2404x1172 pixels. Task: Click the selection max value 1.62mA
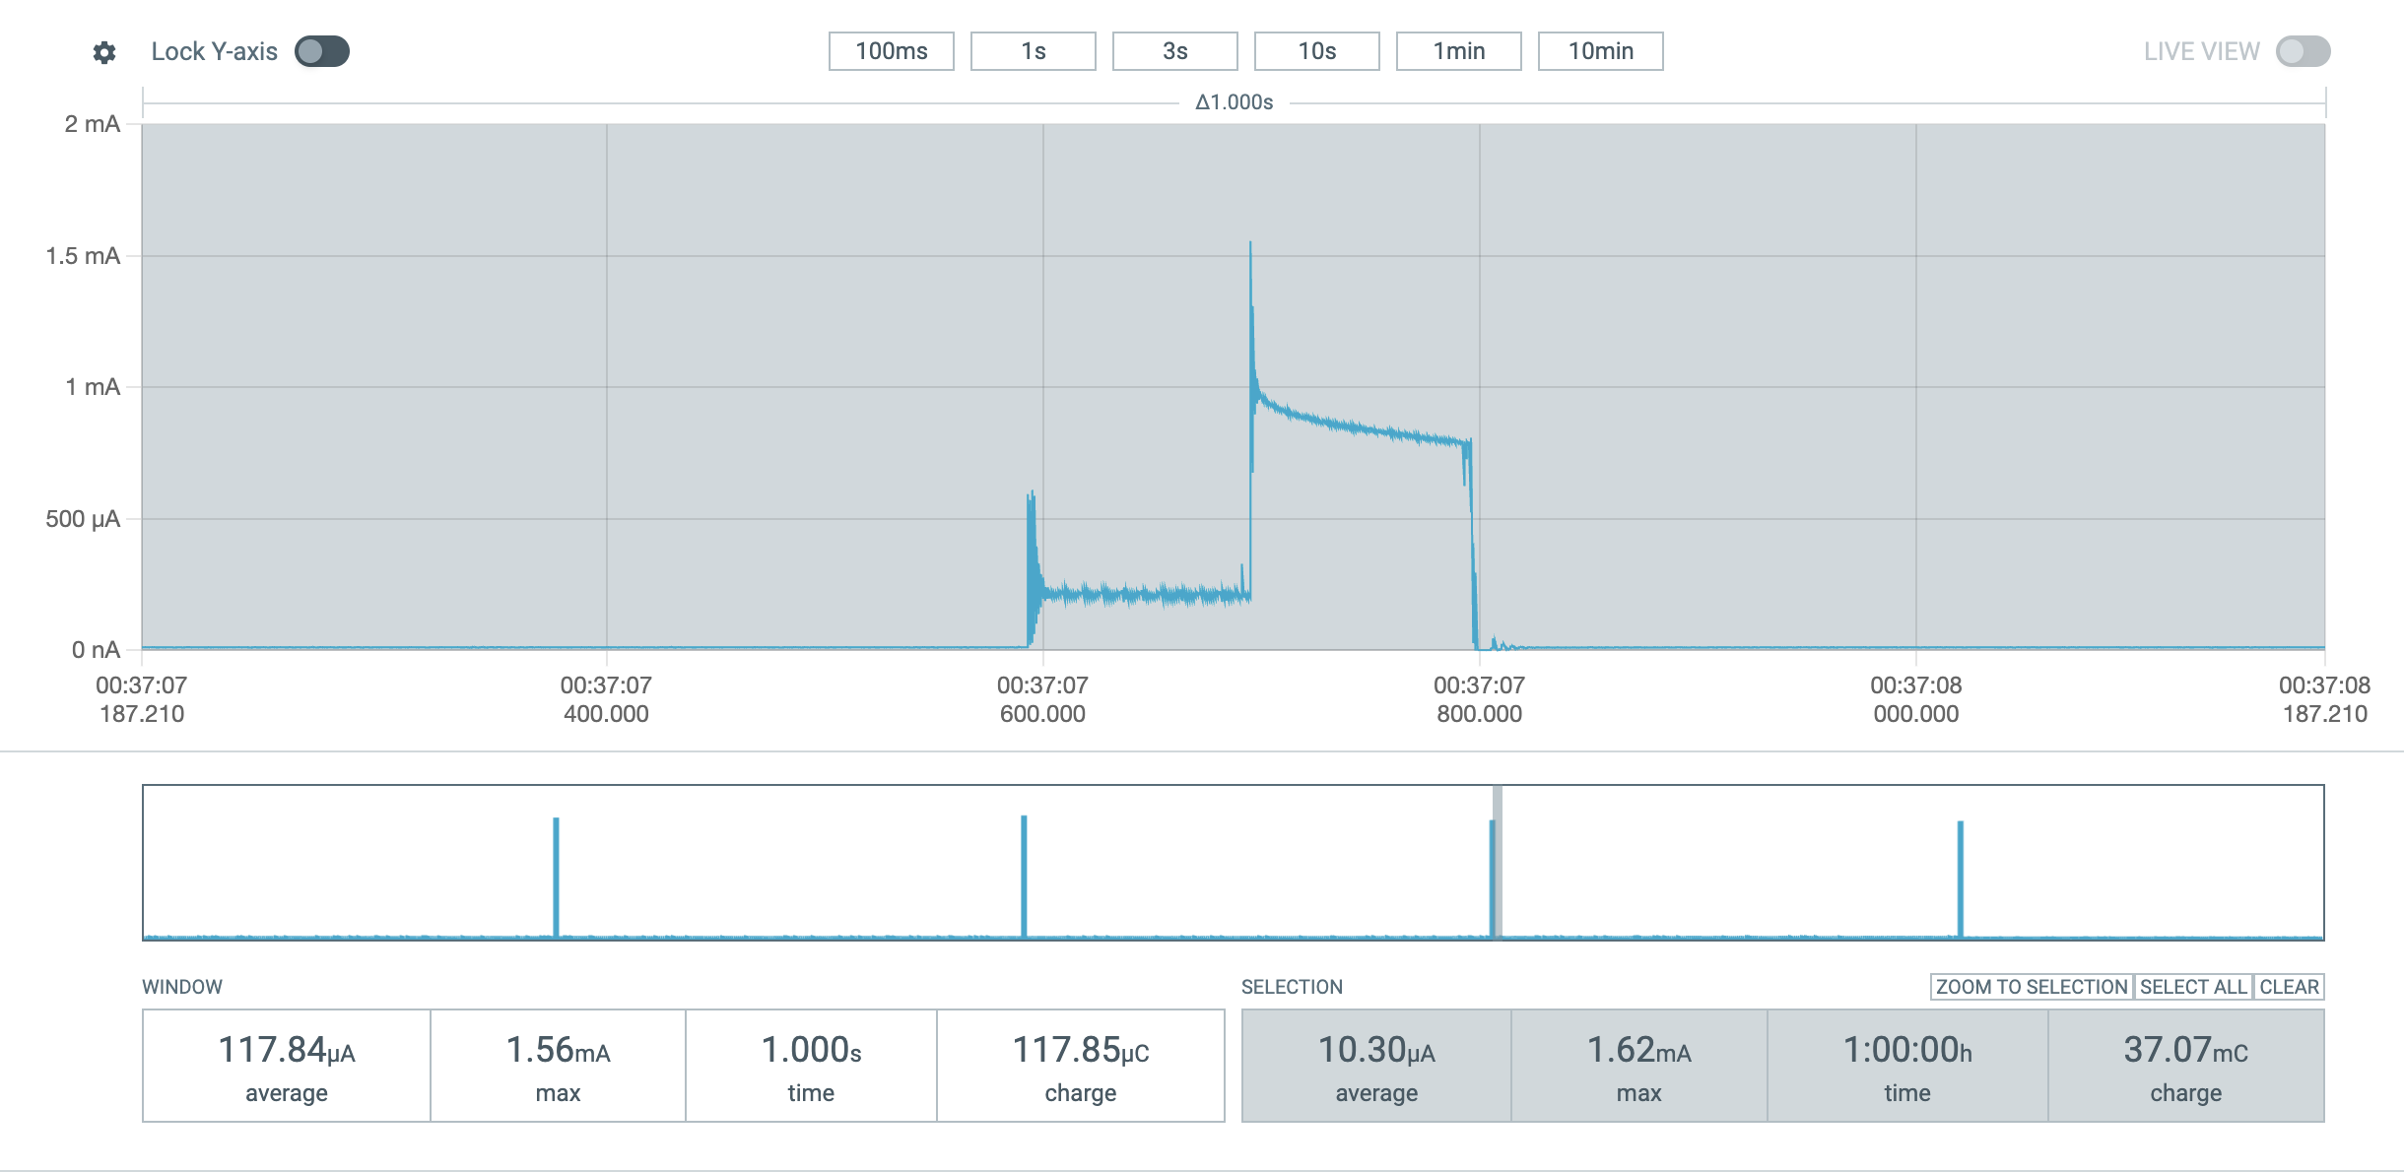pos(1638,1050)
